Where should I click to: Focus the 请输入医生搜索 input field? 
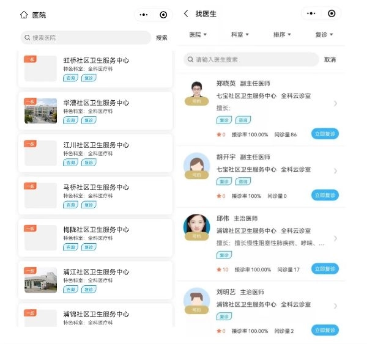click(257, 60)
